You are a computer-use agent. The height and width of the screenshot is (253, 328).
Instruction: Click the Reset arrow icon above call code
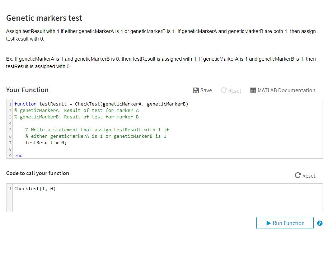pyautogui.click(x=297, y=175)
